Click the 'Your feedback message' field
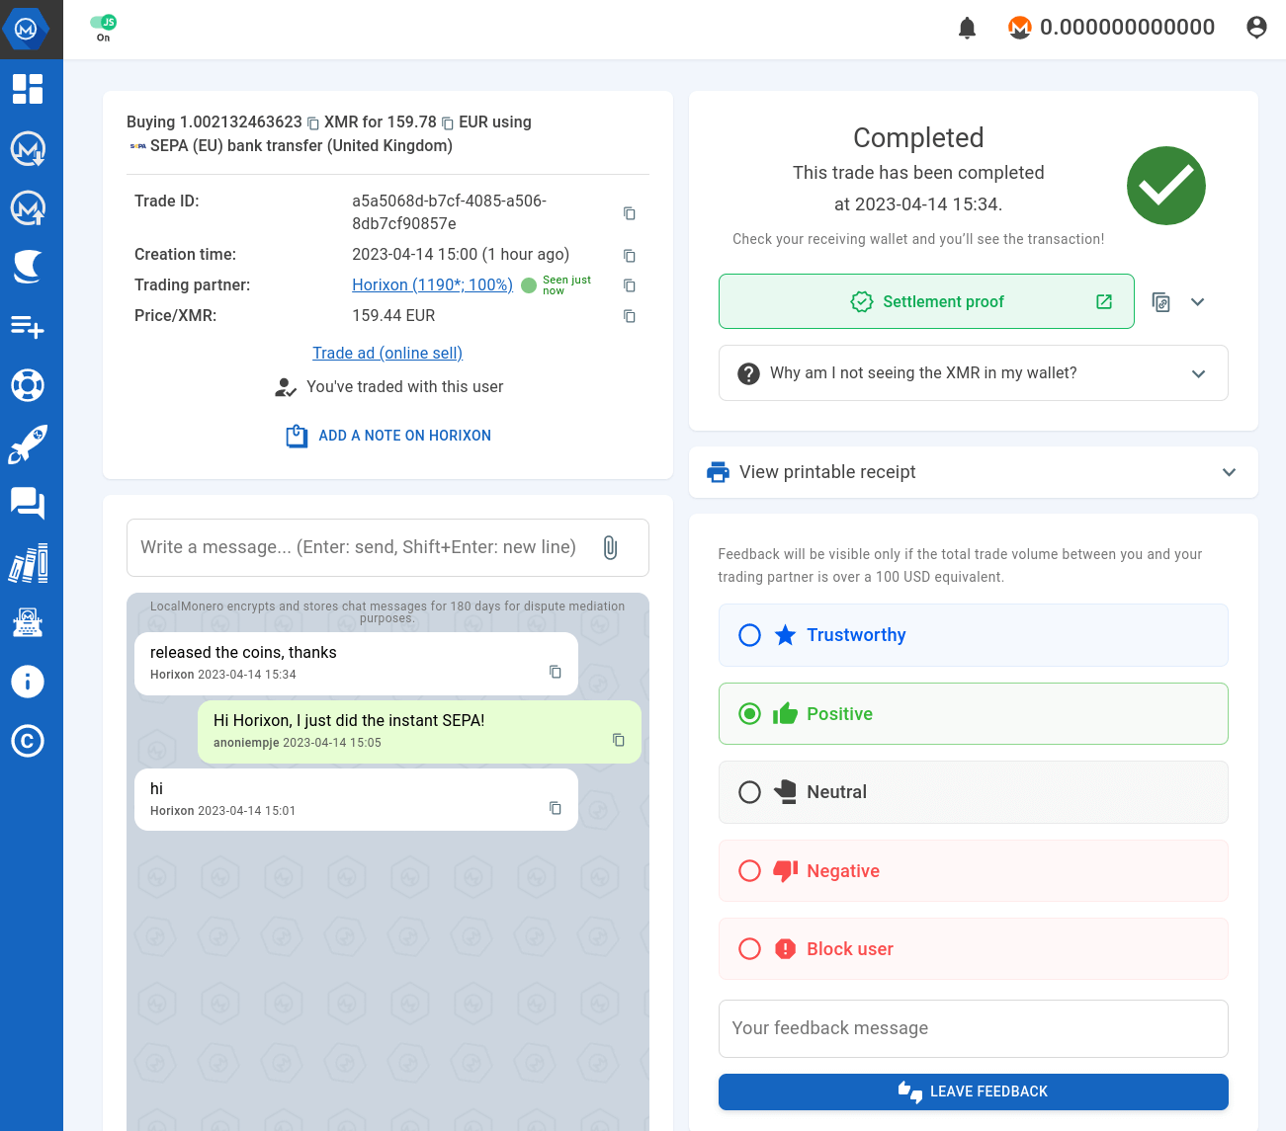The height and width of the screenshot is (1131, 1286). (973, 1028)
